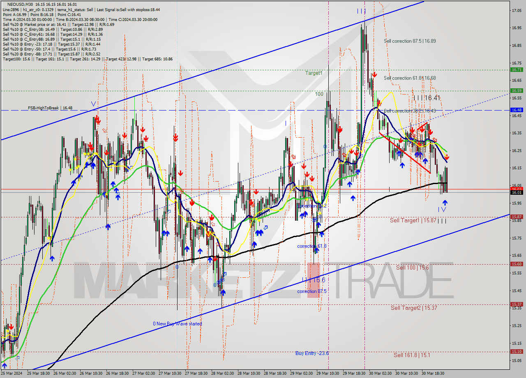The height and width of the screenshot is (378, 526).
Task: Click the 'Sell Target2 | 15.37' label
Action: coord(414,308)
